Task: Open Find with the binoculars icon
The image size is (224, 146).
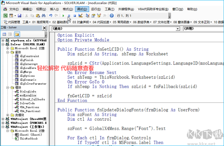Action: coord(44,16)
